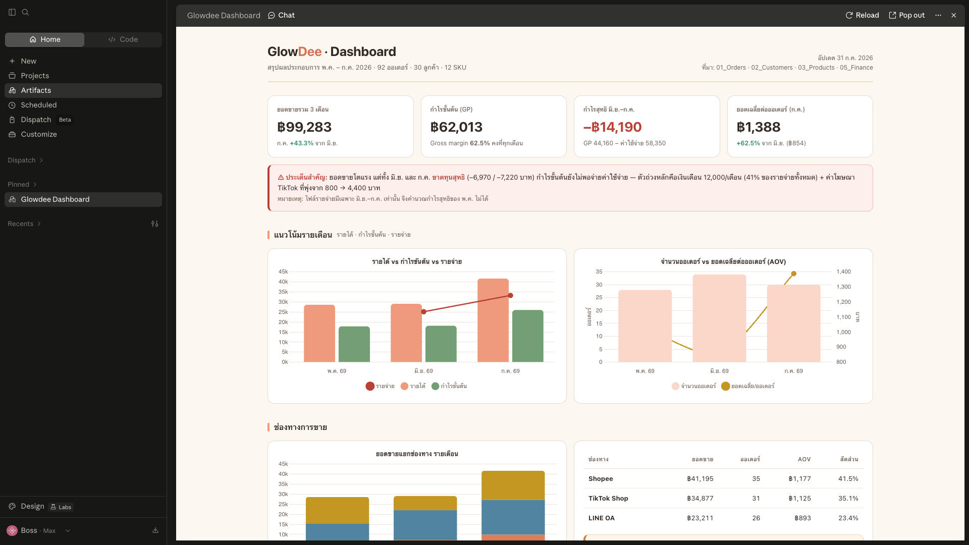Open pinned Glowdee Dashboard item
Viewport: 969px width, 545px height.
click(83, 199)
